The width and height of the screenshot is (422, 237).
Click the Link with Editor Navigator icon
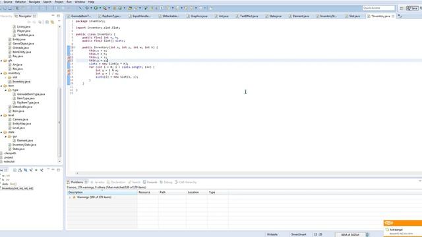coord(52,22)
